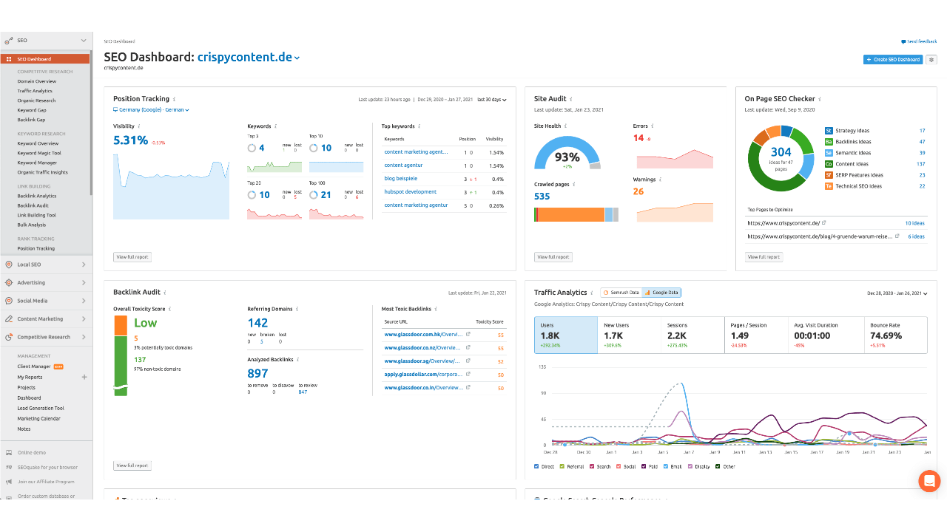Select SEO Dashboard in sidebar
This screenshot has width=947, height=532.
click(x=45, y=59)
